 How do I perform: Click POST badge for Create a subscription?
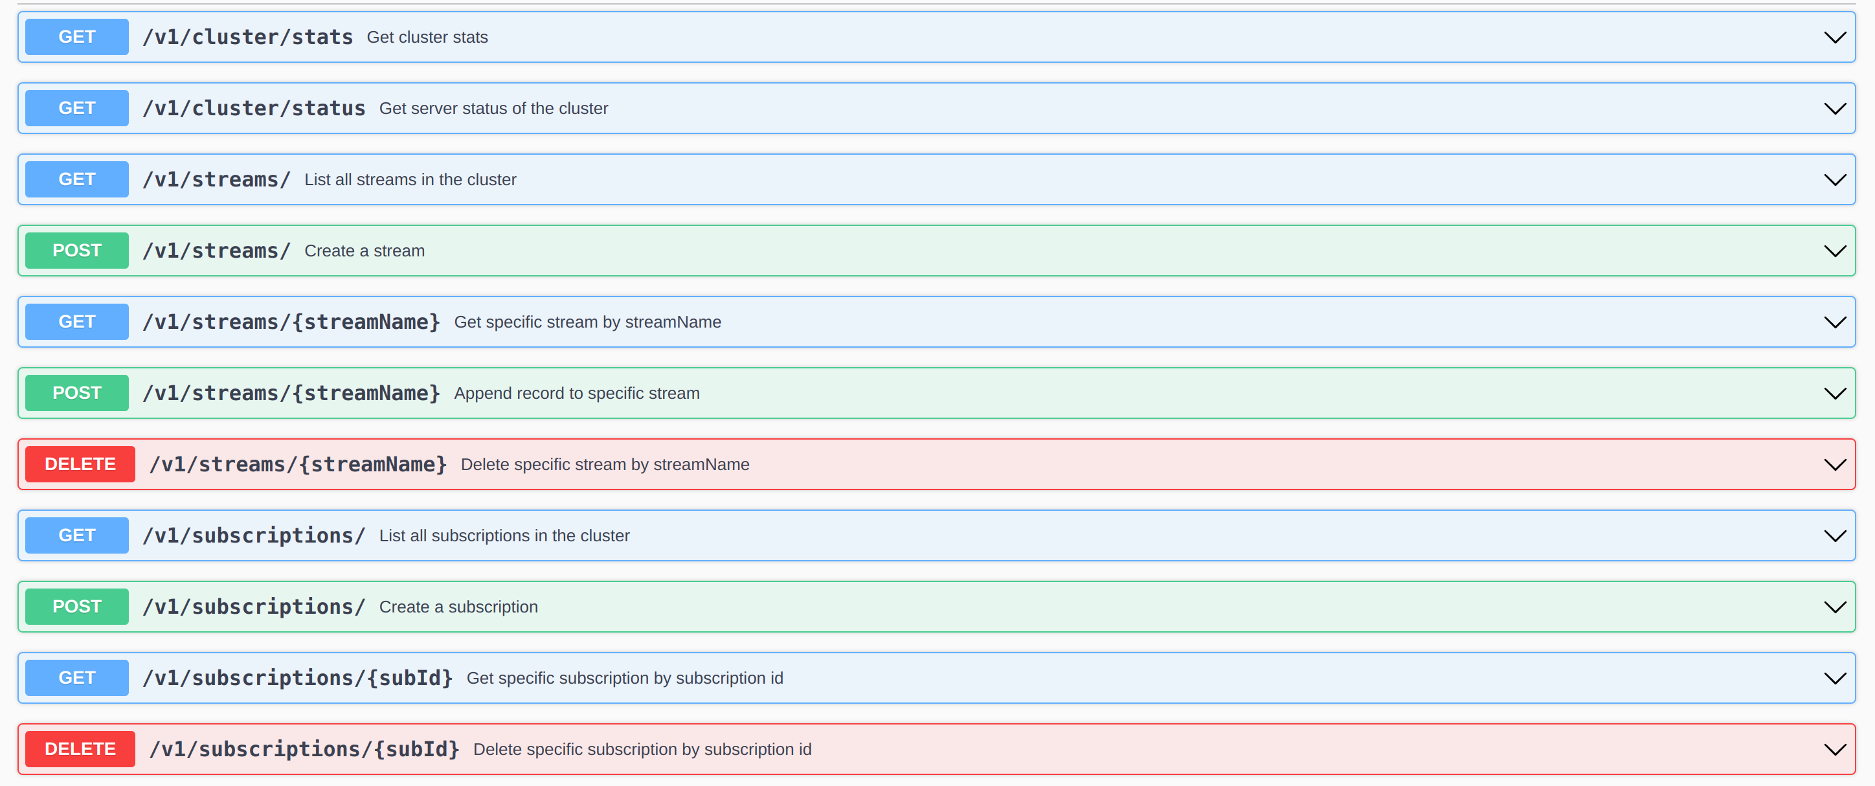[x=76, y=607]
